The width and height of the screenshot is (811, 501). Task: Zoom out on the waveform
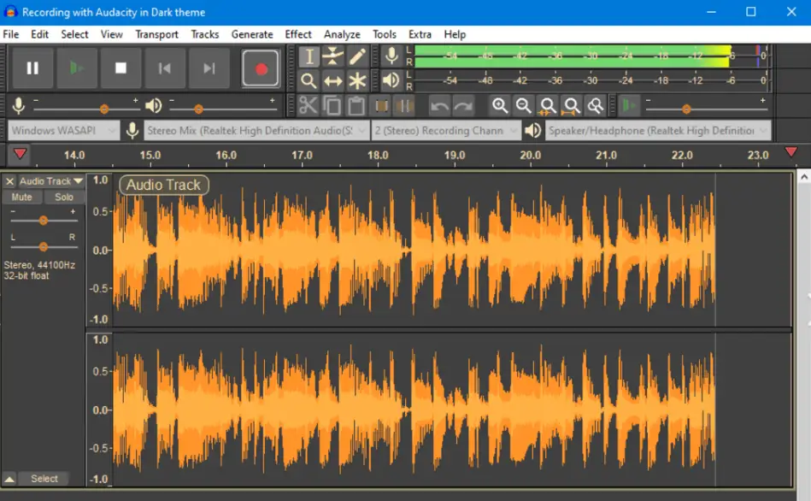pos(523,105)
